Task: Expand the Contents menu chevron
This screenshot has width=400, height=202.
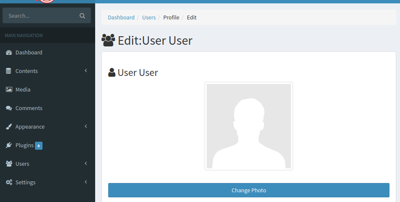Action: tap(86, 70)
